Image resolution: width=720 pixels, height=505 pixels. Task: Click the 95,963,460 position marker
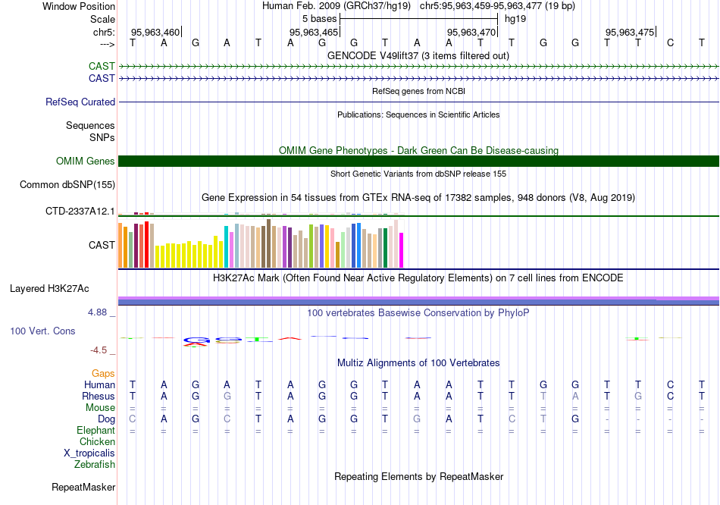pyautogui.click(x=155, y=32)
